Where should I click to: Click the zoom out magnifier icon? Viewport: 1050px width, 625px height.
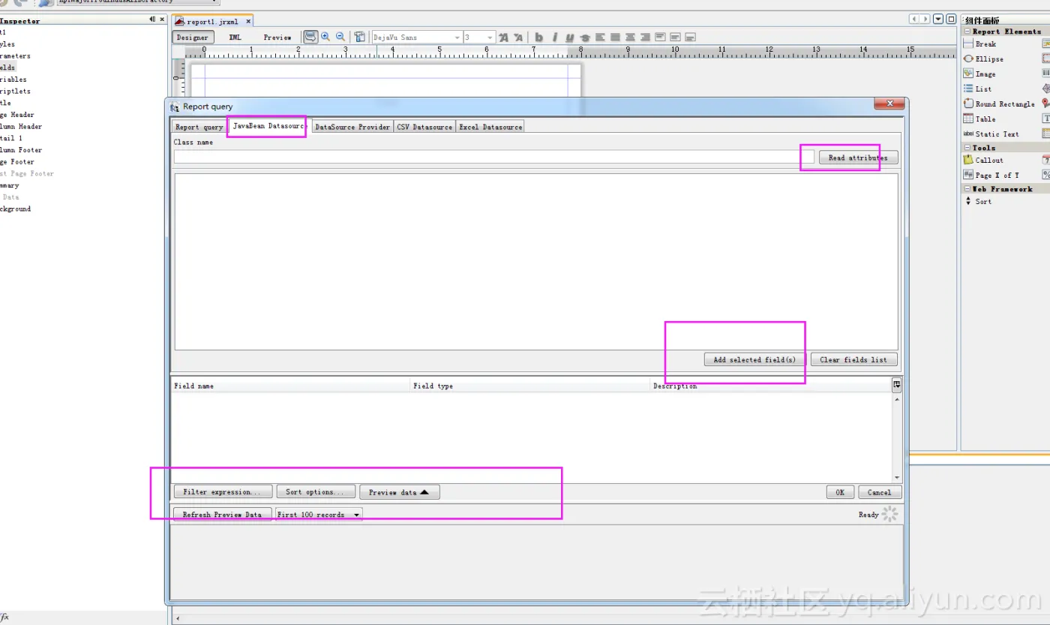(x=340, y=37)
